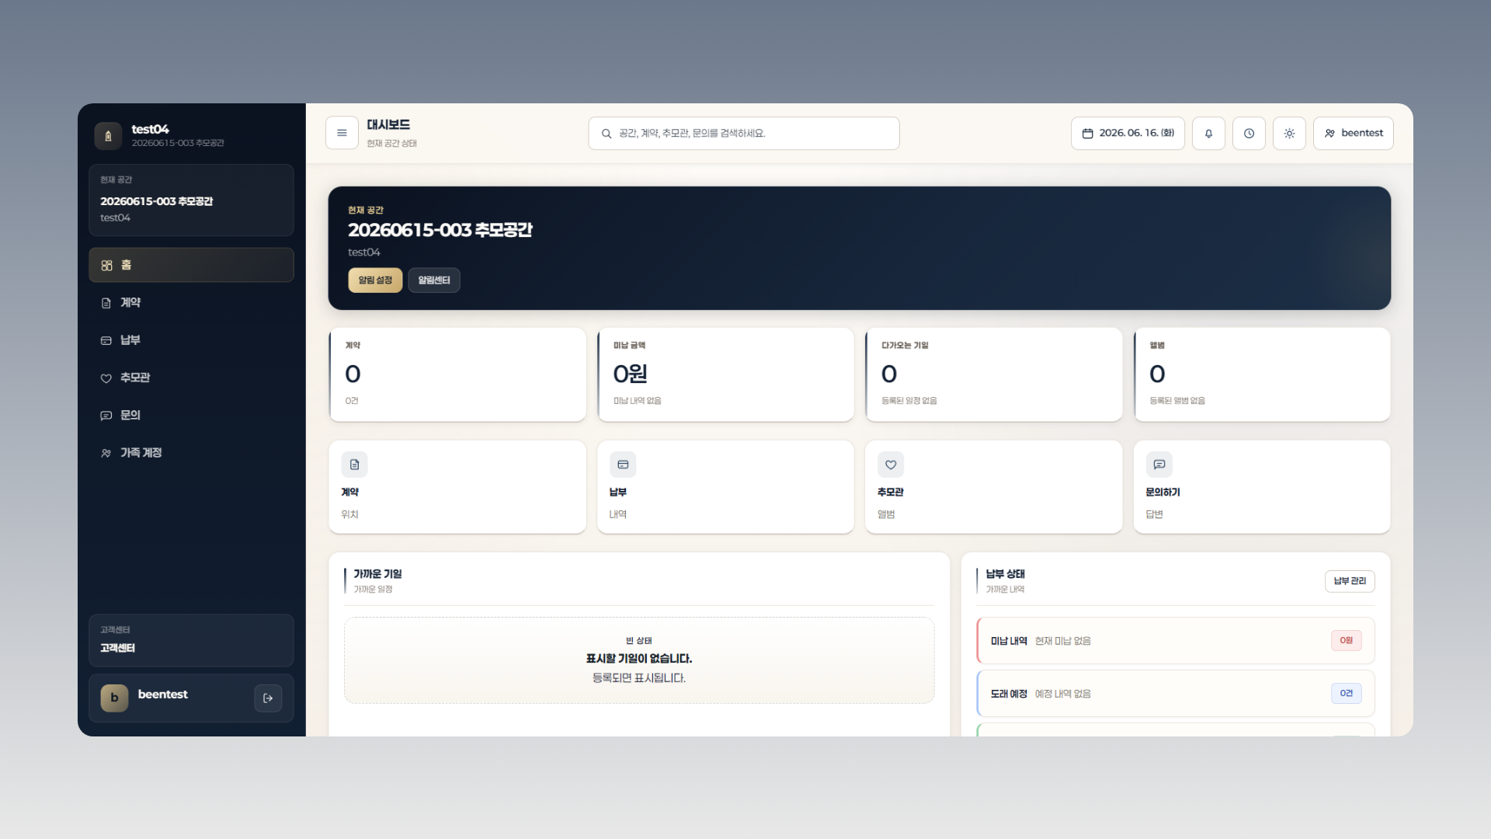Image resolution: width=1491 pixels, height=839 pixels.
Task: Click the search magnifier icon
Action: 606,134
